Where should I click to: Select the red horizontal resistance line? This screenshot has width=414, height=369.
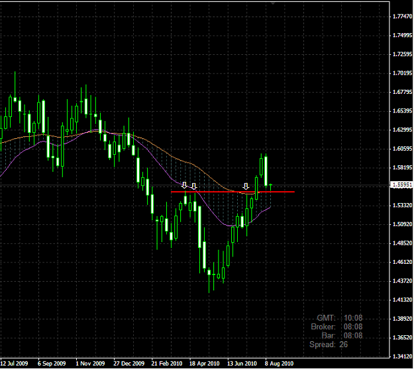point(233,192)
